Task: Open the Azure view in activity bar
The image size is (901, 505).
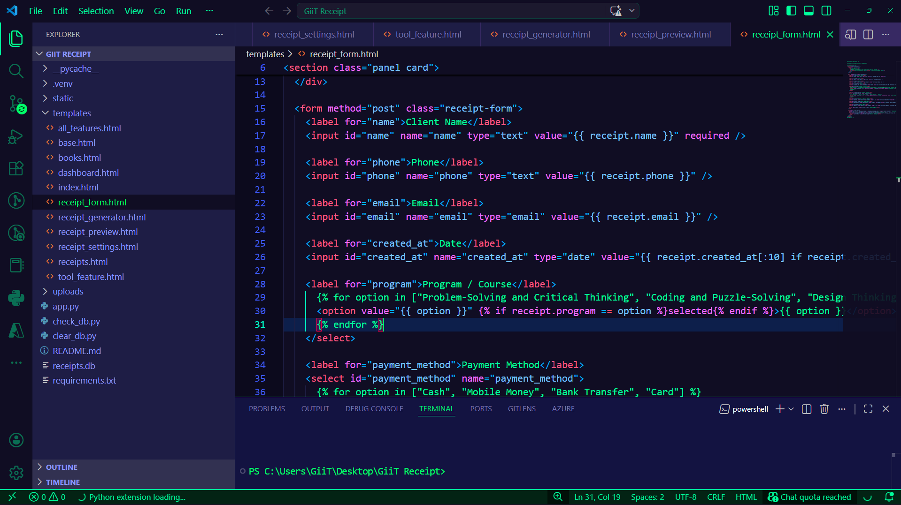Action: pyautogui.click(x=16, y=330)
